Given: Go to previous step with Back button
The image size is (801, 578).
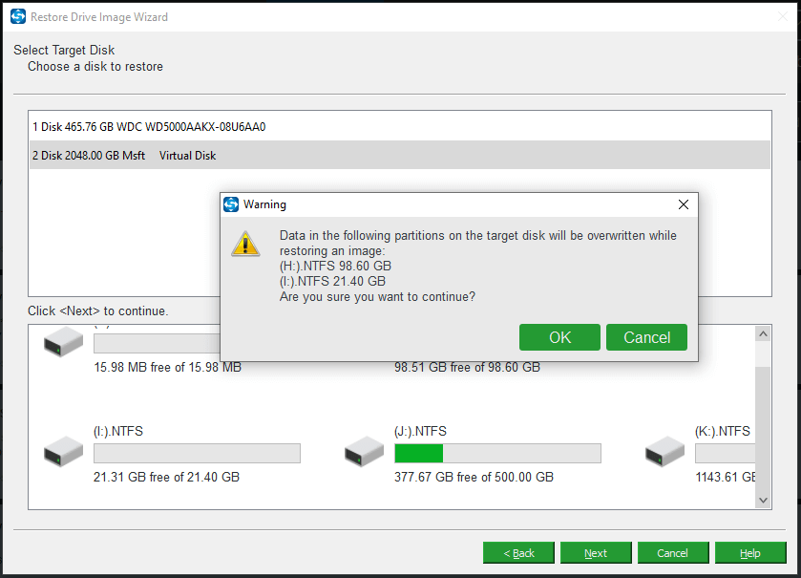Looking at the screenshot, I should pos(518,553).
